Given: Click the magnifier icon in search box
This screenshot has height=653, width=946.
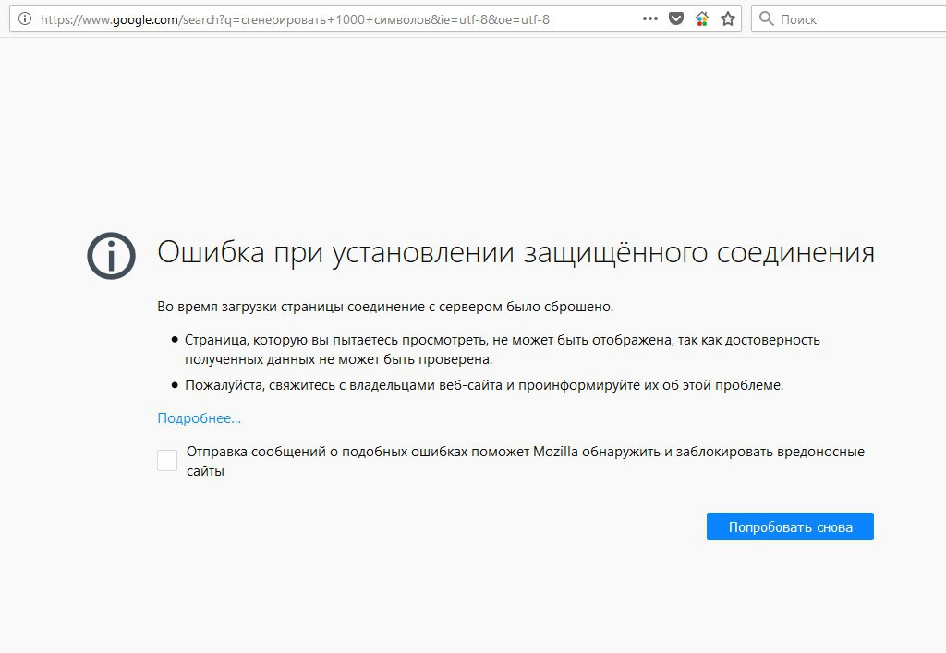Looking at the screenshot, I should tap(766, 18).
